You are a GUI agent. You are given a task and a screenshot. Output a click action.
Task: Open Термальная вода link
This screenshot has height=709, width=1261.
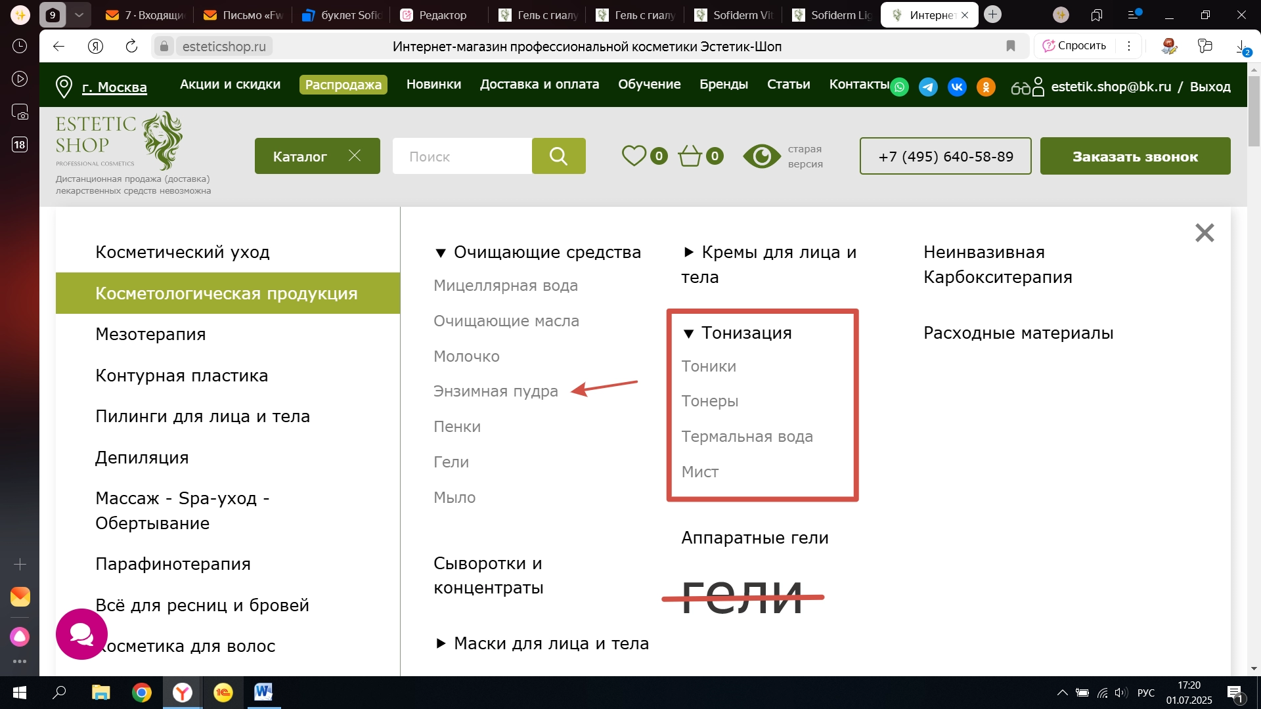point(747,437)
